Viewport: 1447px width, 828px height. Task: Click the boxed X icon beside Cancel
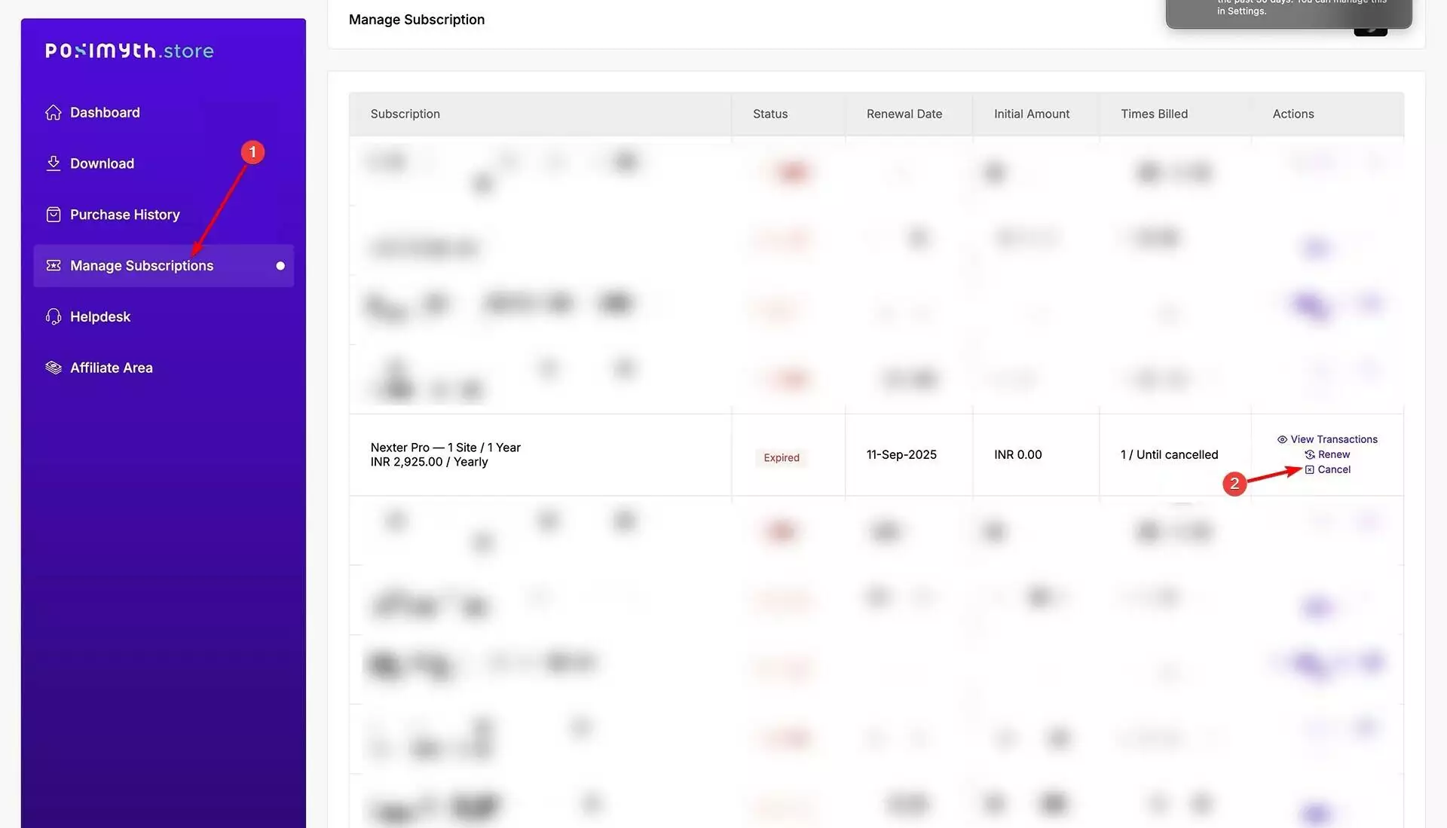point(1309,469)
